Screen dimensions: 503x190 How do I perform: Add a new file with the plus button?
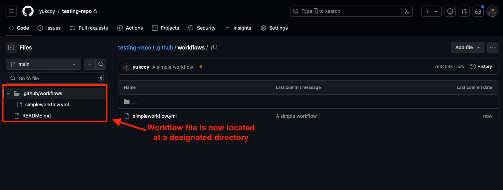click(90, 64)
